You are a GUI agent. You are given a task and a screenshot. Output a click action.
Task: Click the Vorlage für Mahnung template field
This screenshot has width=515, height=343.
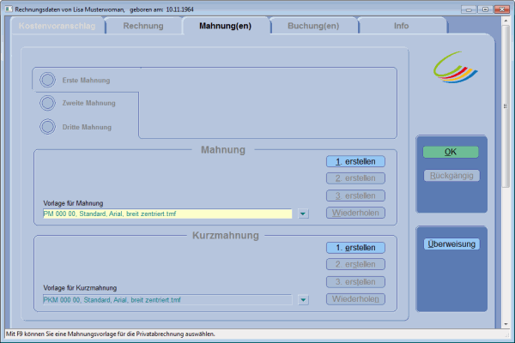(x=166, y=214)
